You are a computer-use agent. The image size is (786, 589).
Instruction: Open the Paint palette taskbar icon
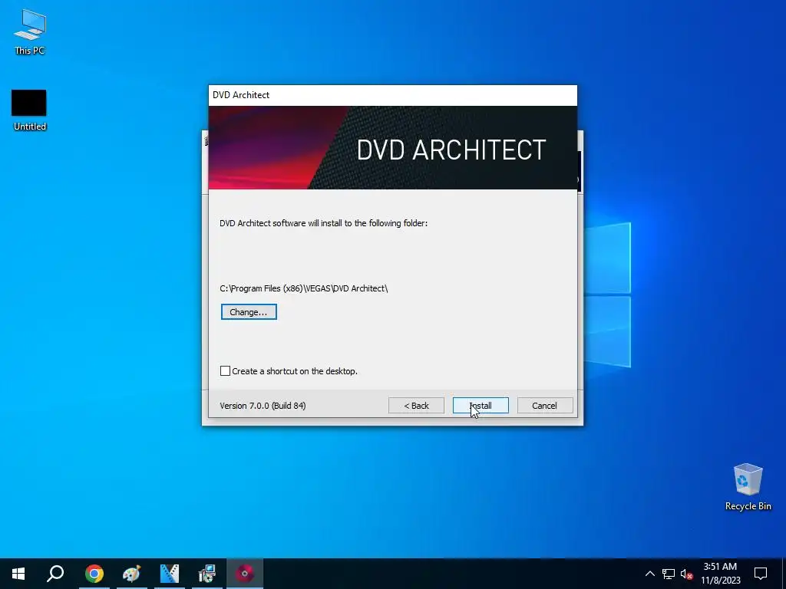click(131, 574)
